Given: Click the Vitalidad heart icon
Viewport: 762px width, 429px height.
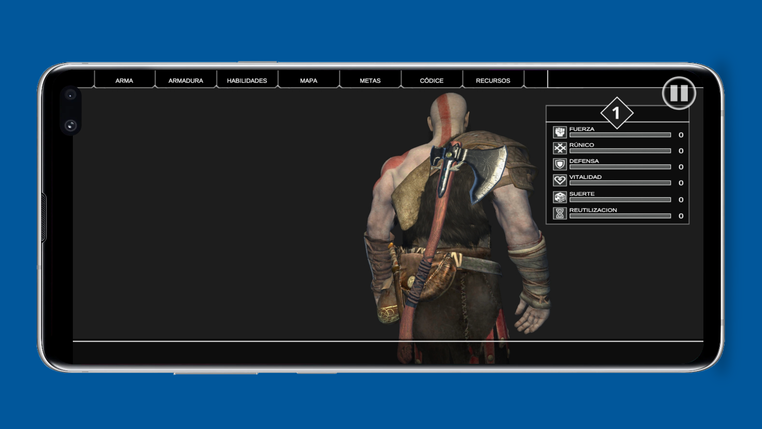Looking at the screenshot, I should click(x=560, y=180).
